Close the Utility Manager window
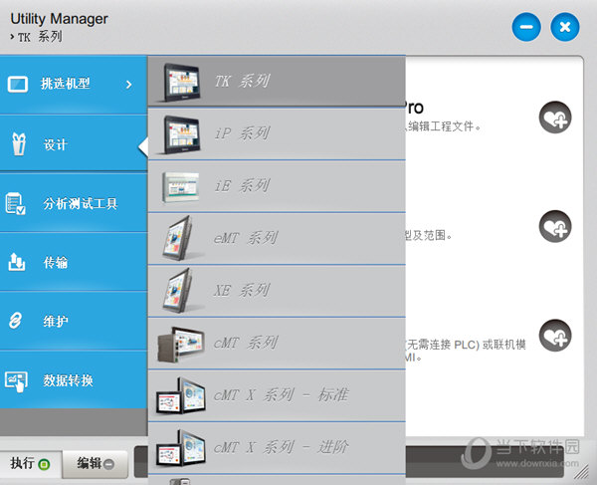The image size is (597, 485). click(565, 27)
